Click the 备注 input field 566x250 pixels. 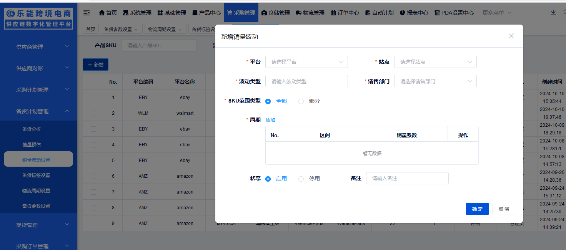[407, 178]
